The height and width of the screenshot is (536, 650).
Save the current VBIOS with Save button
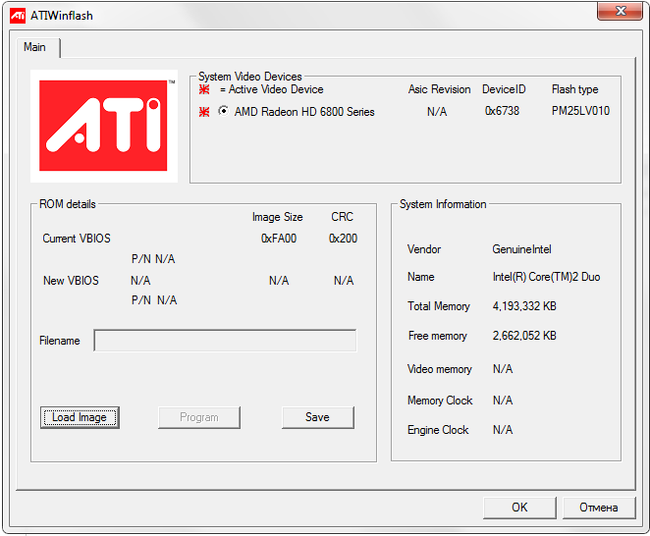pos(317,417)
